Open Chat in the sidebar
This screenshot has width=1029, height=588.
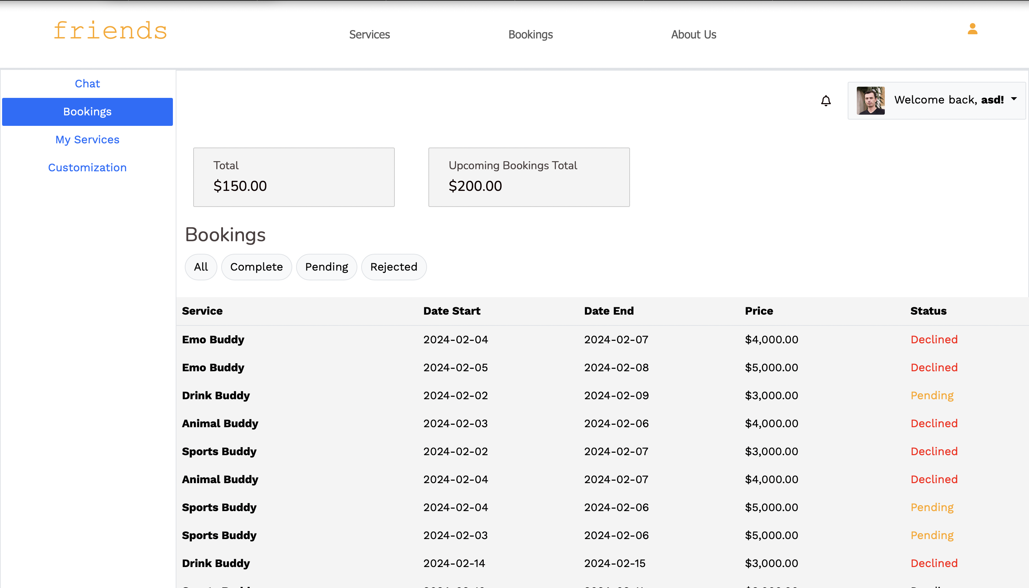tap(87, 84)
